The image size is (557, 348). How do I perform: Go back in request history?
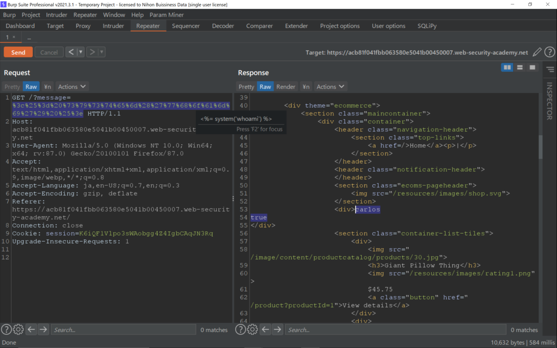(x=71, y=52)
